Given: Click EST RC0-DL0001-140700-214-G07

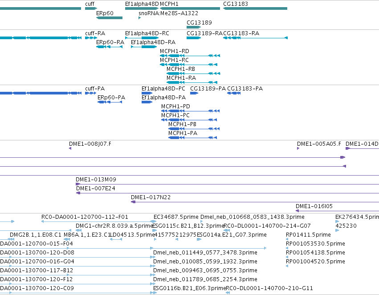Looking at the screenshot, I should (267, 226).
